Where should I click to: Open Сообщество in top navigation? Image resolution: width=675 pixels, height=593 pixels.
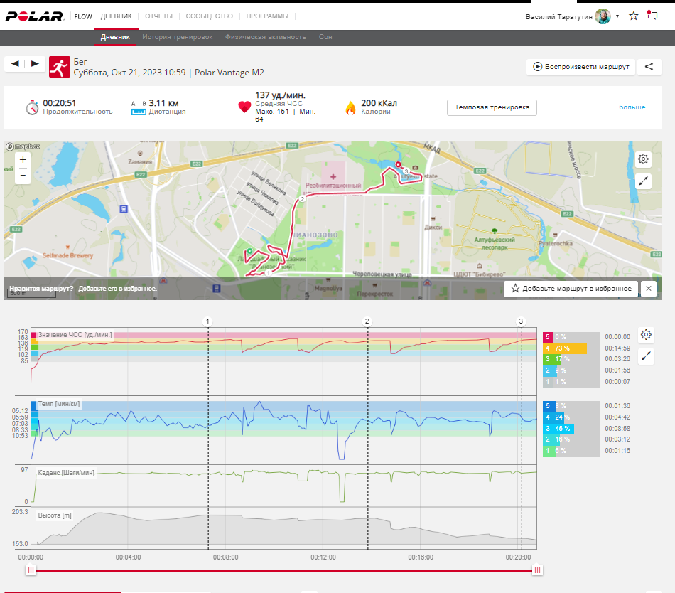point(209,16)
